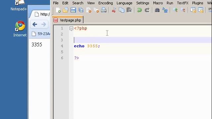212x119 pixels.
Task: Save all files toolbar icon
Action: tap(81, 10)
